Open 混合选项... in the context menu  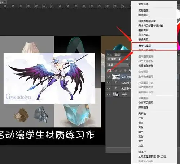pos(144,4)
